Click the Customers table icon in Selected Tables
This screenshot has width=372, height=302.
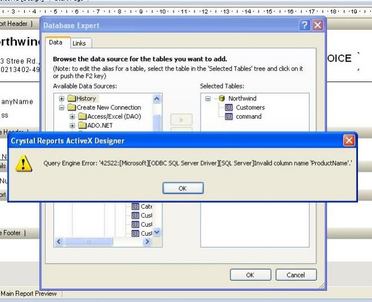(229, 108)
